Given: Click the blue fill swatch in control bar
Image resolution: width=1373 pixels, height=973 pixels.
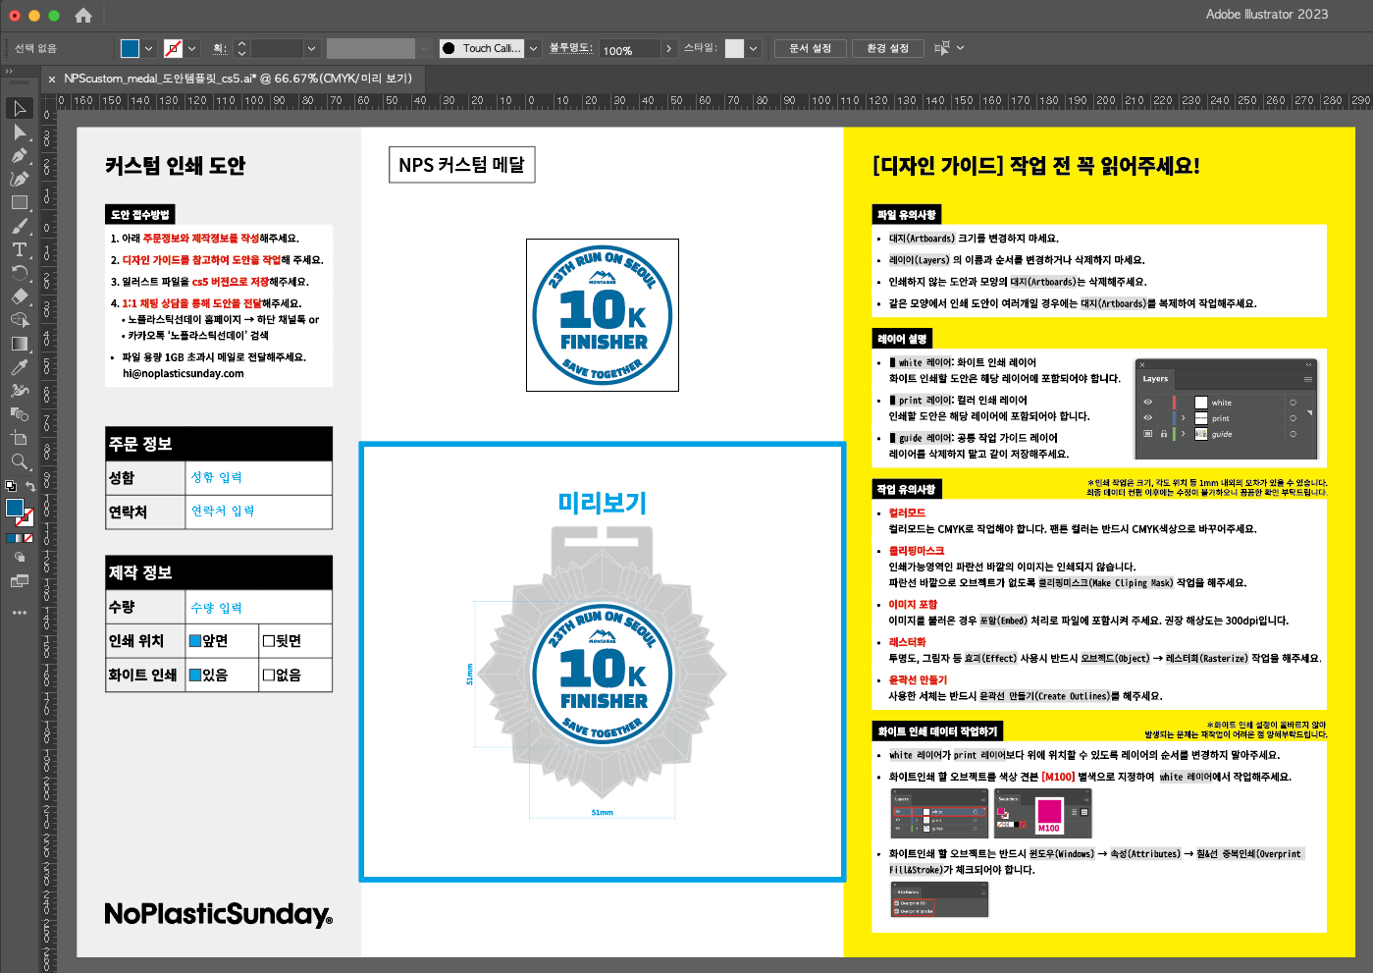Looking at the screenshot, I should (131, 48).
